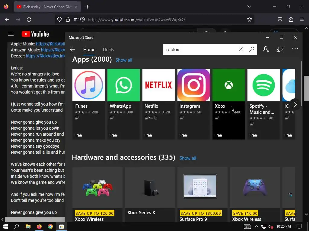The width and height of the screenshot is (309, 231).
Task: Open the Instagram app tile
Action: [x=194, y=104]
